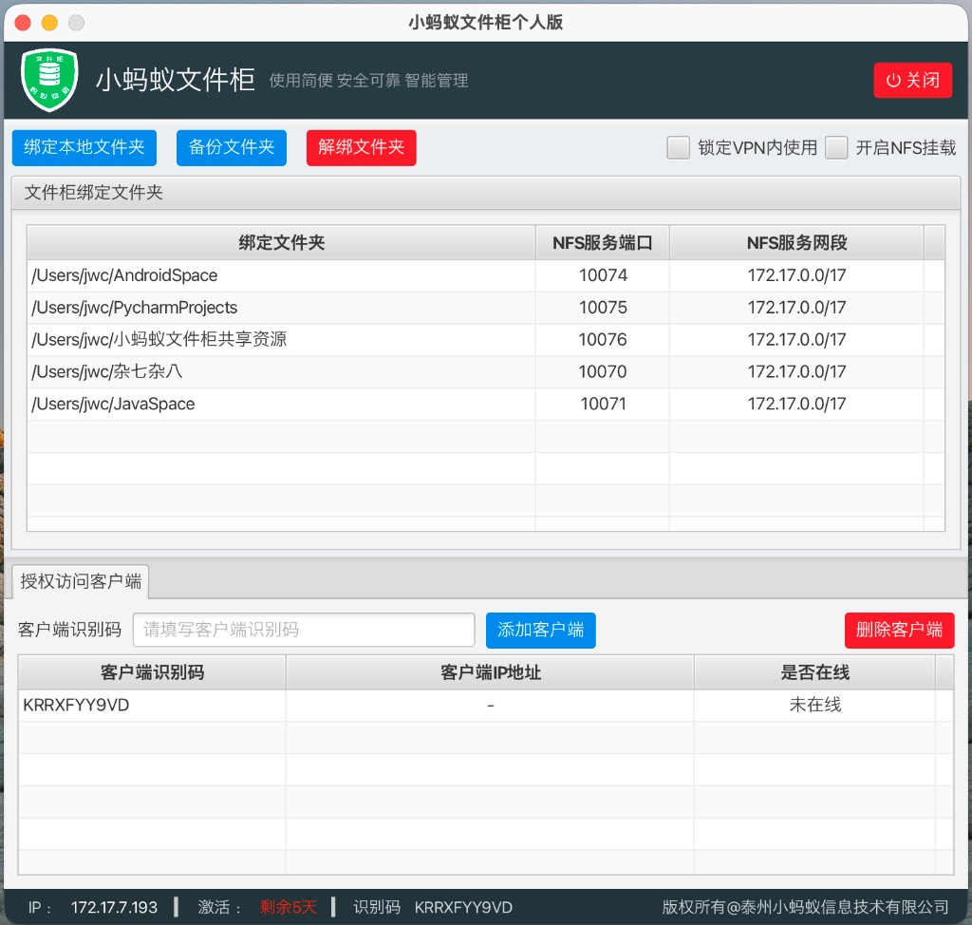Click the red 解绑文件夹 button
Screen dimensions: 972x925
(x=362, y=147)
